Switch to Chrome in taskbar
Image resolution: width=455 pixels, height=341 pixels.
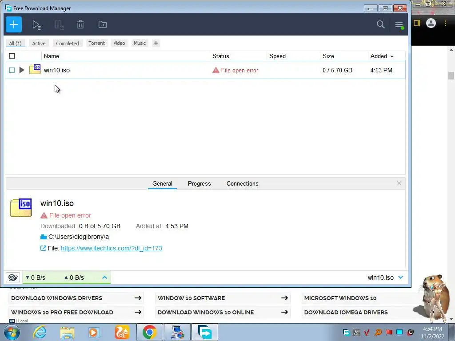149,332
